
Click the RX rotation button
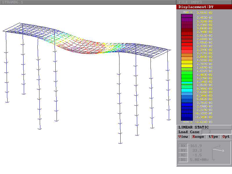coord(183,146)
